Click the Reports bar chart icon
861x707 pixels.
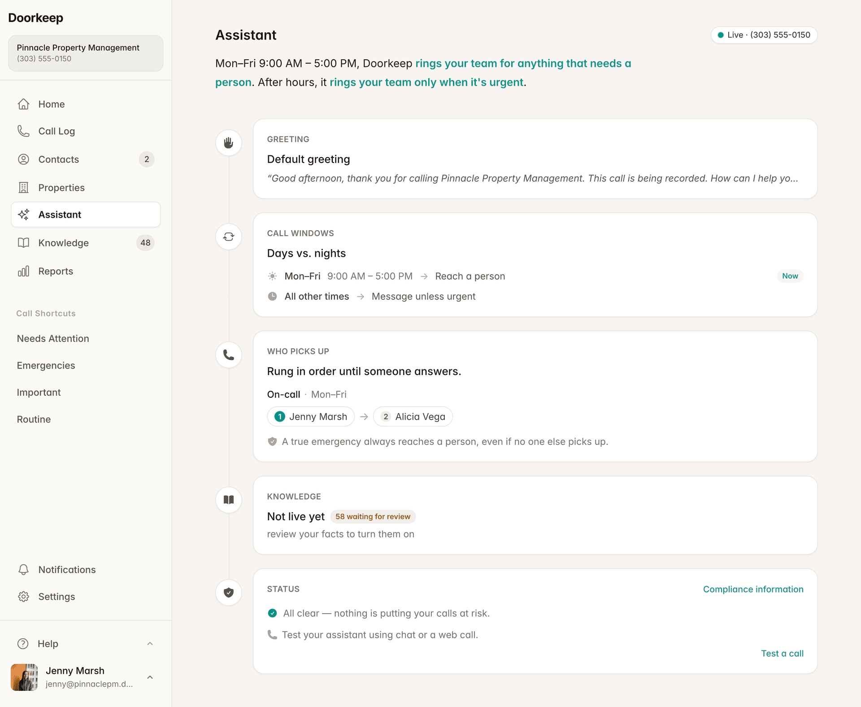(23, 271)
